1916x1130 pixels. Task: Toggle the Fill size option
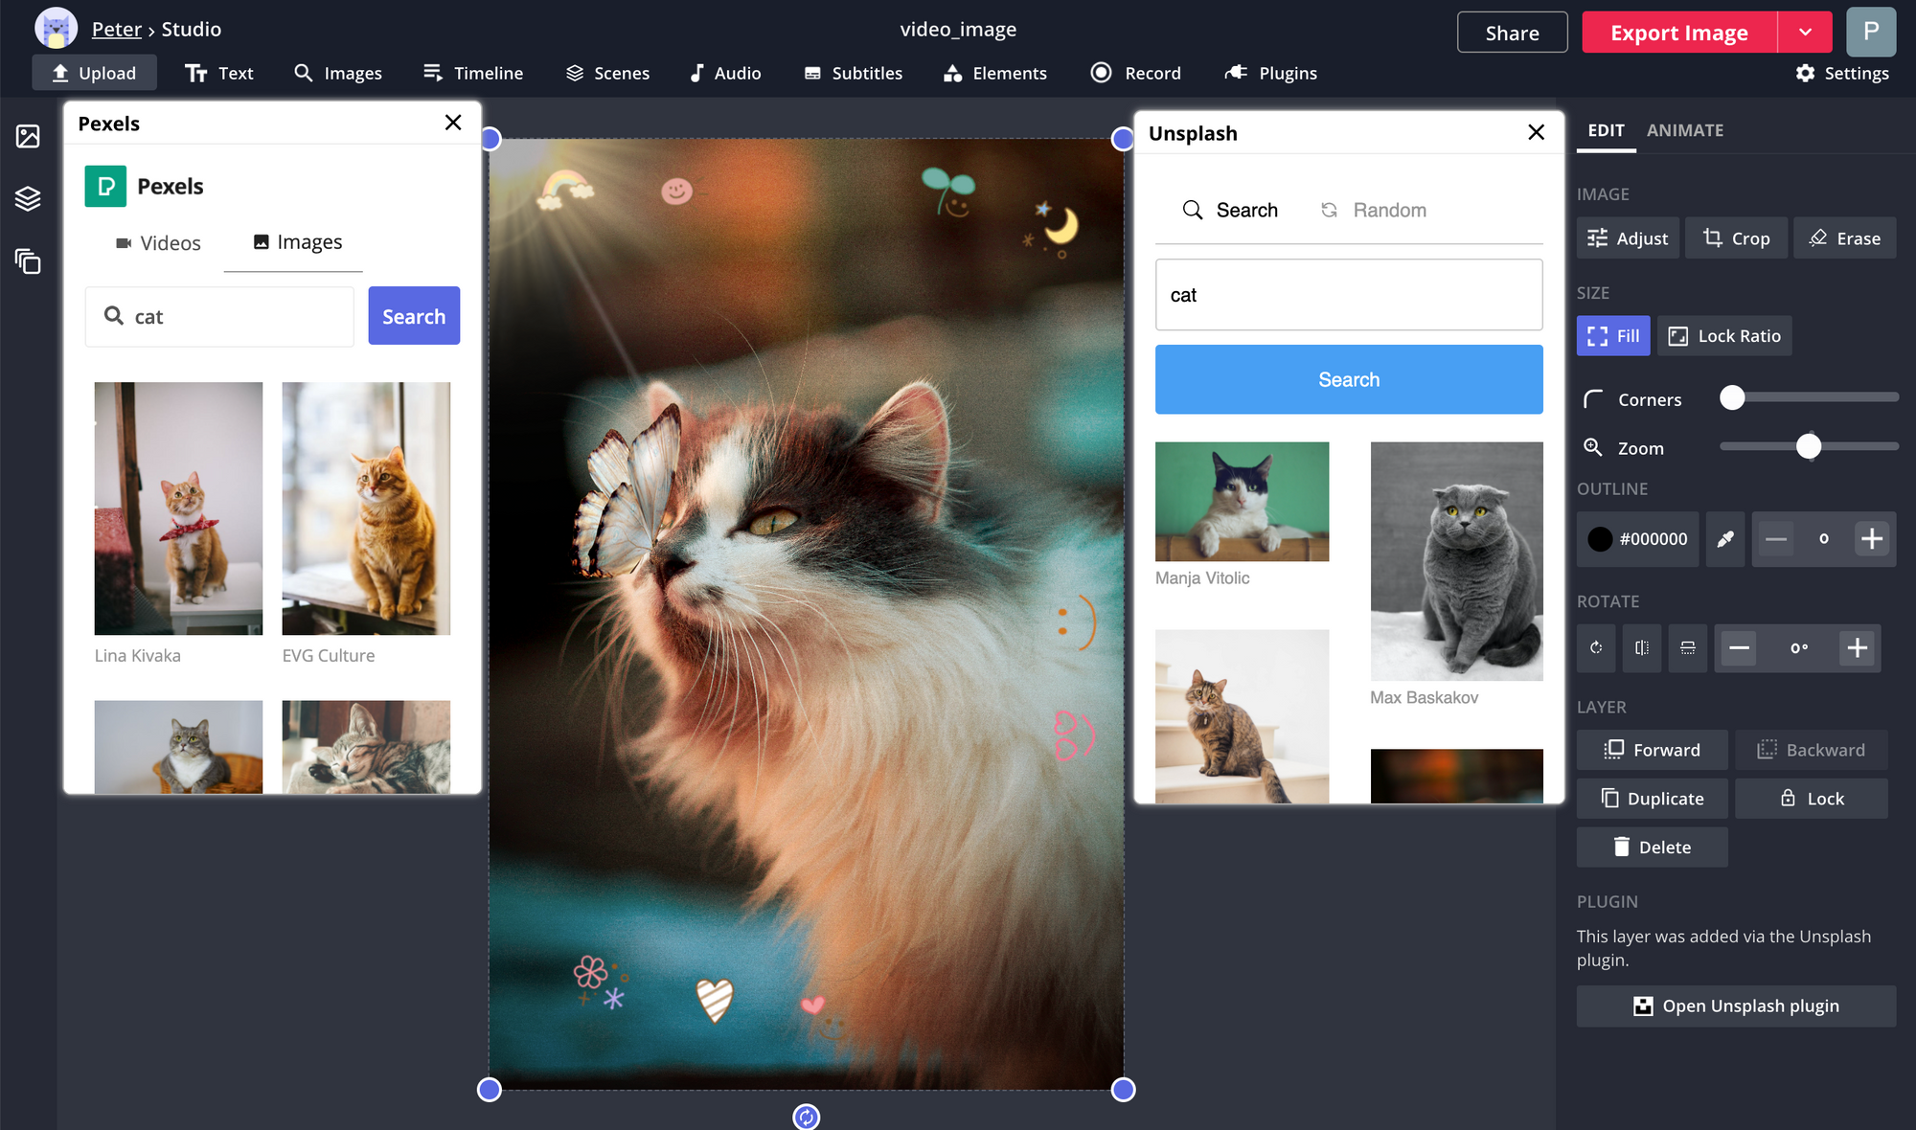click(1613, 336)
